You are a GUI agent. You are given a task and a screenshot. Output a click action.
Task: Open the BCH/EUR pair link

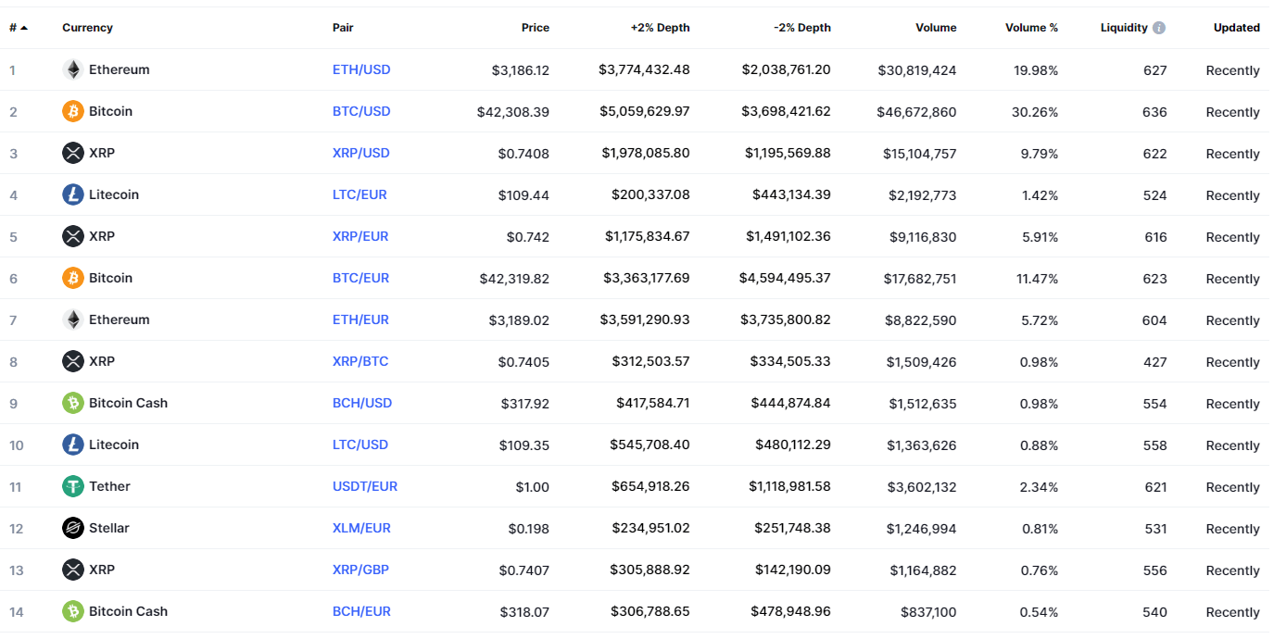361,611
